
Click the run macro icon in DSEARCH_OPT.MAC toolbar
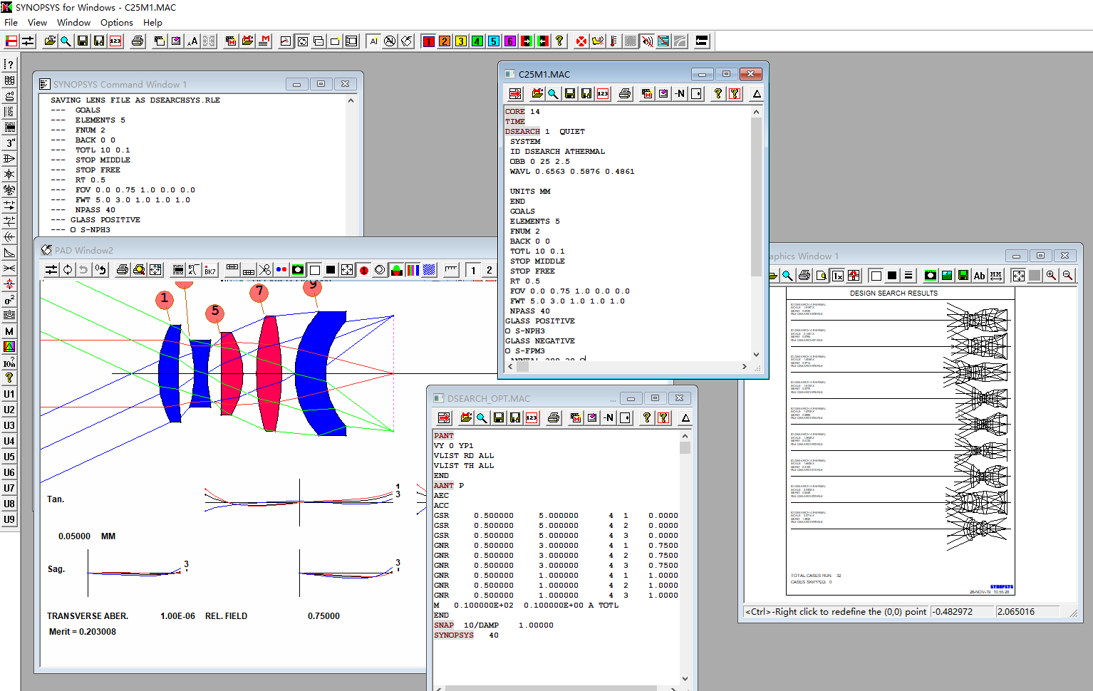point(444,417)
